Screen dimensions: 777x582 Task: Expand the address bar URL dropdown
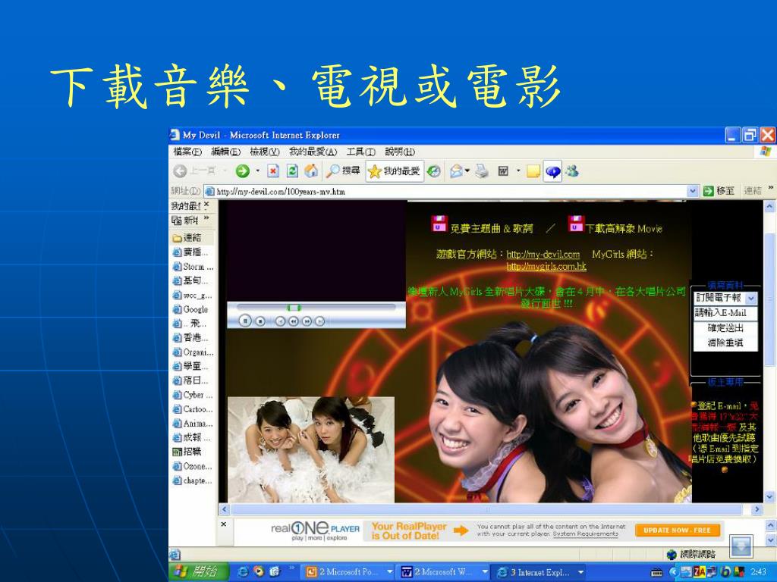coord(693,191)
